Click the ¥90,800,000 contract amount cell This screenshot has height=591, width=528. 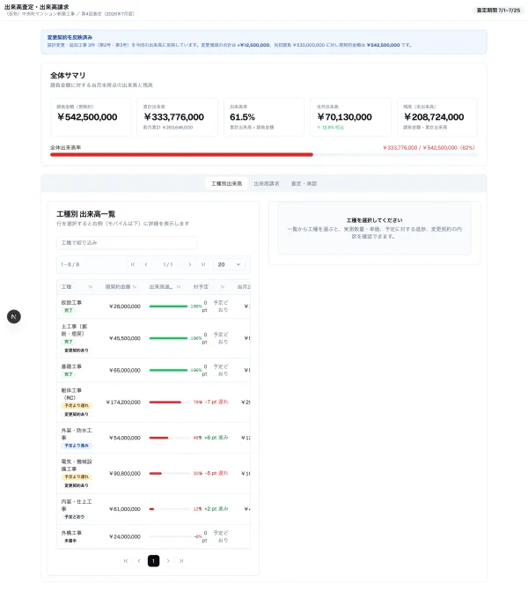[x=125, y=473]
